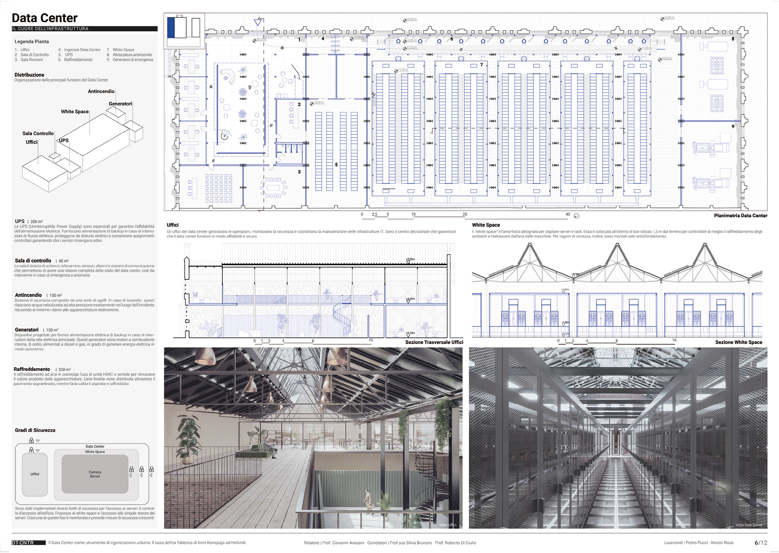779x553 pixels.
Task: Click the Camera Server box in security diagram
Action: 95,474
